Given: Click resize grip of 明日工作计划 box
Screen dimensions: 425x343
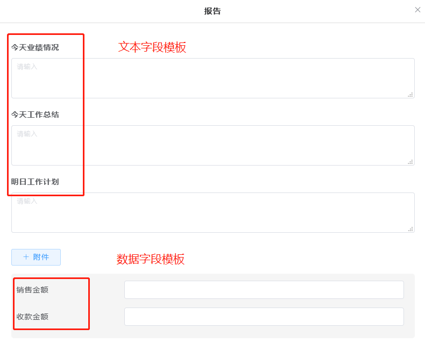Looking at the screenshot, I should pos(410,229).
